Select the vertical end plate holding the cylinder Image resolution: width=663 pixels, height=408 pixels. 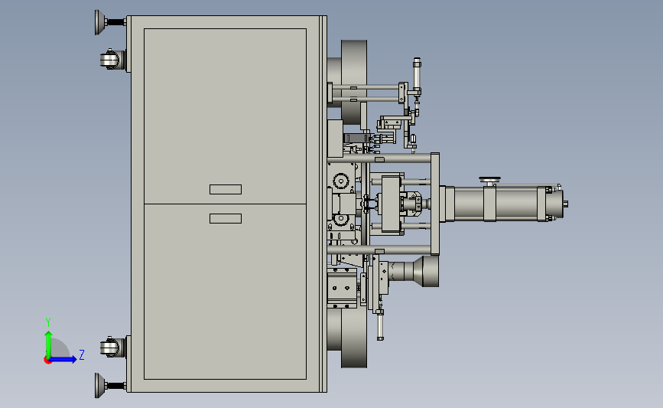(434, 204)
